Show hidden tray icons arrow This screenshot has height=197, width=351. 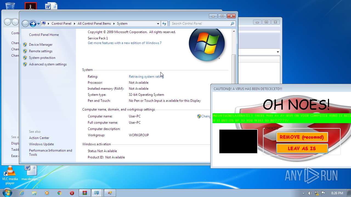coord(303,193)
